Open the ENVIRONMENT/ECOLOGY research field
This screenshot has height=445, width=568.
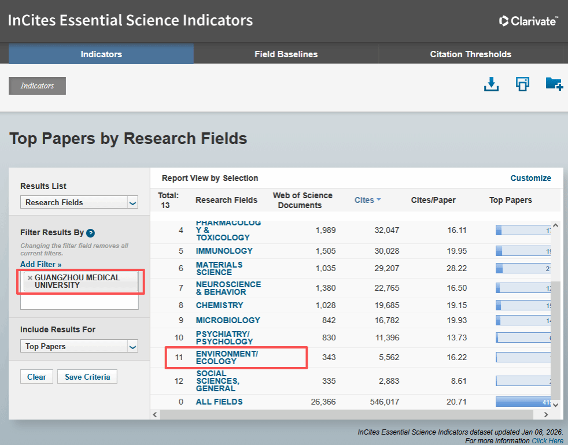pyautogui.click(x=227, y=357)
